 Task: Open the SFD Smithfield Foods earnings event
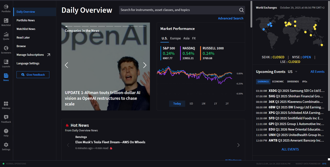coord(290,118)
